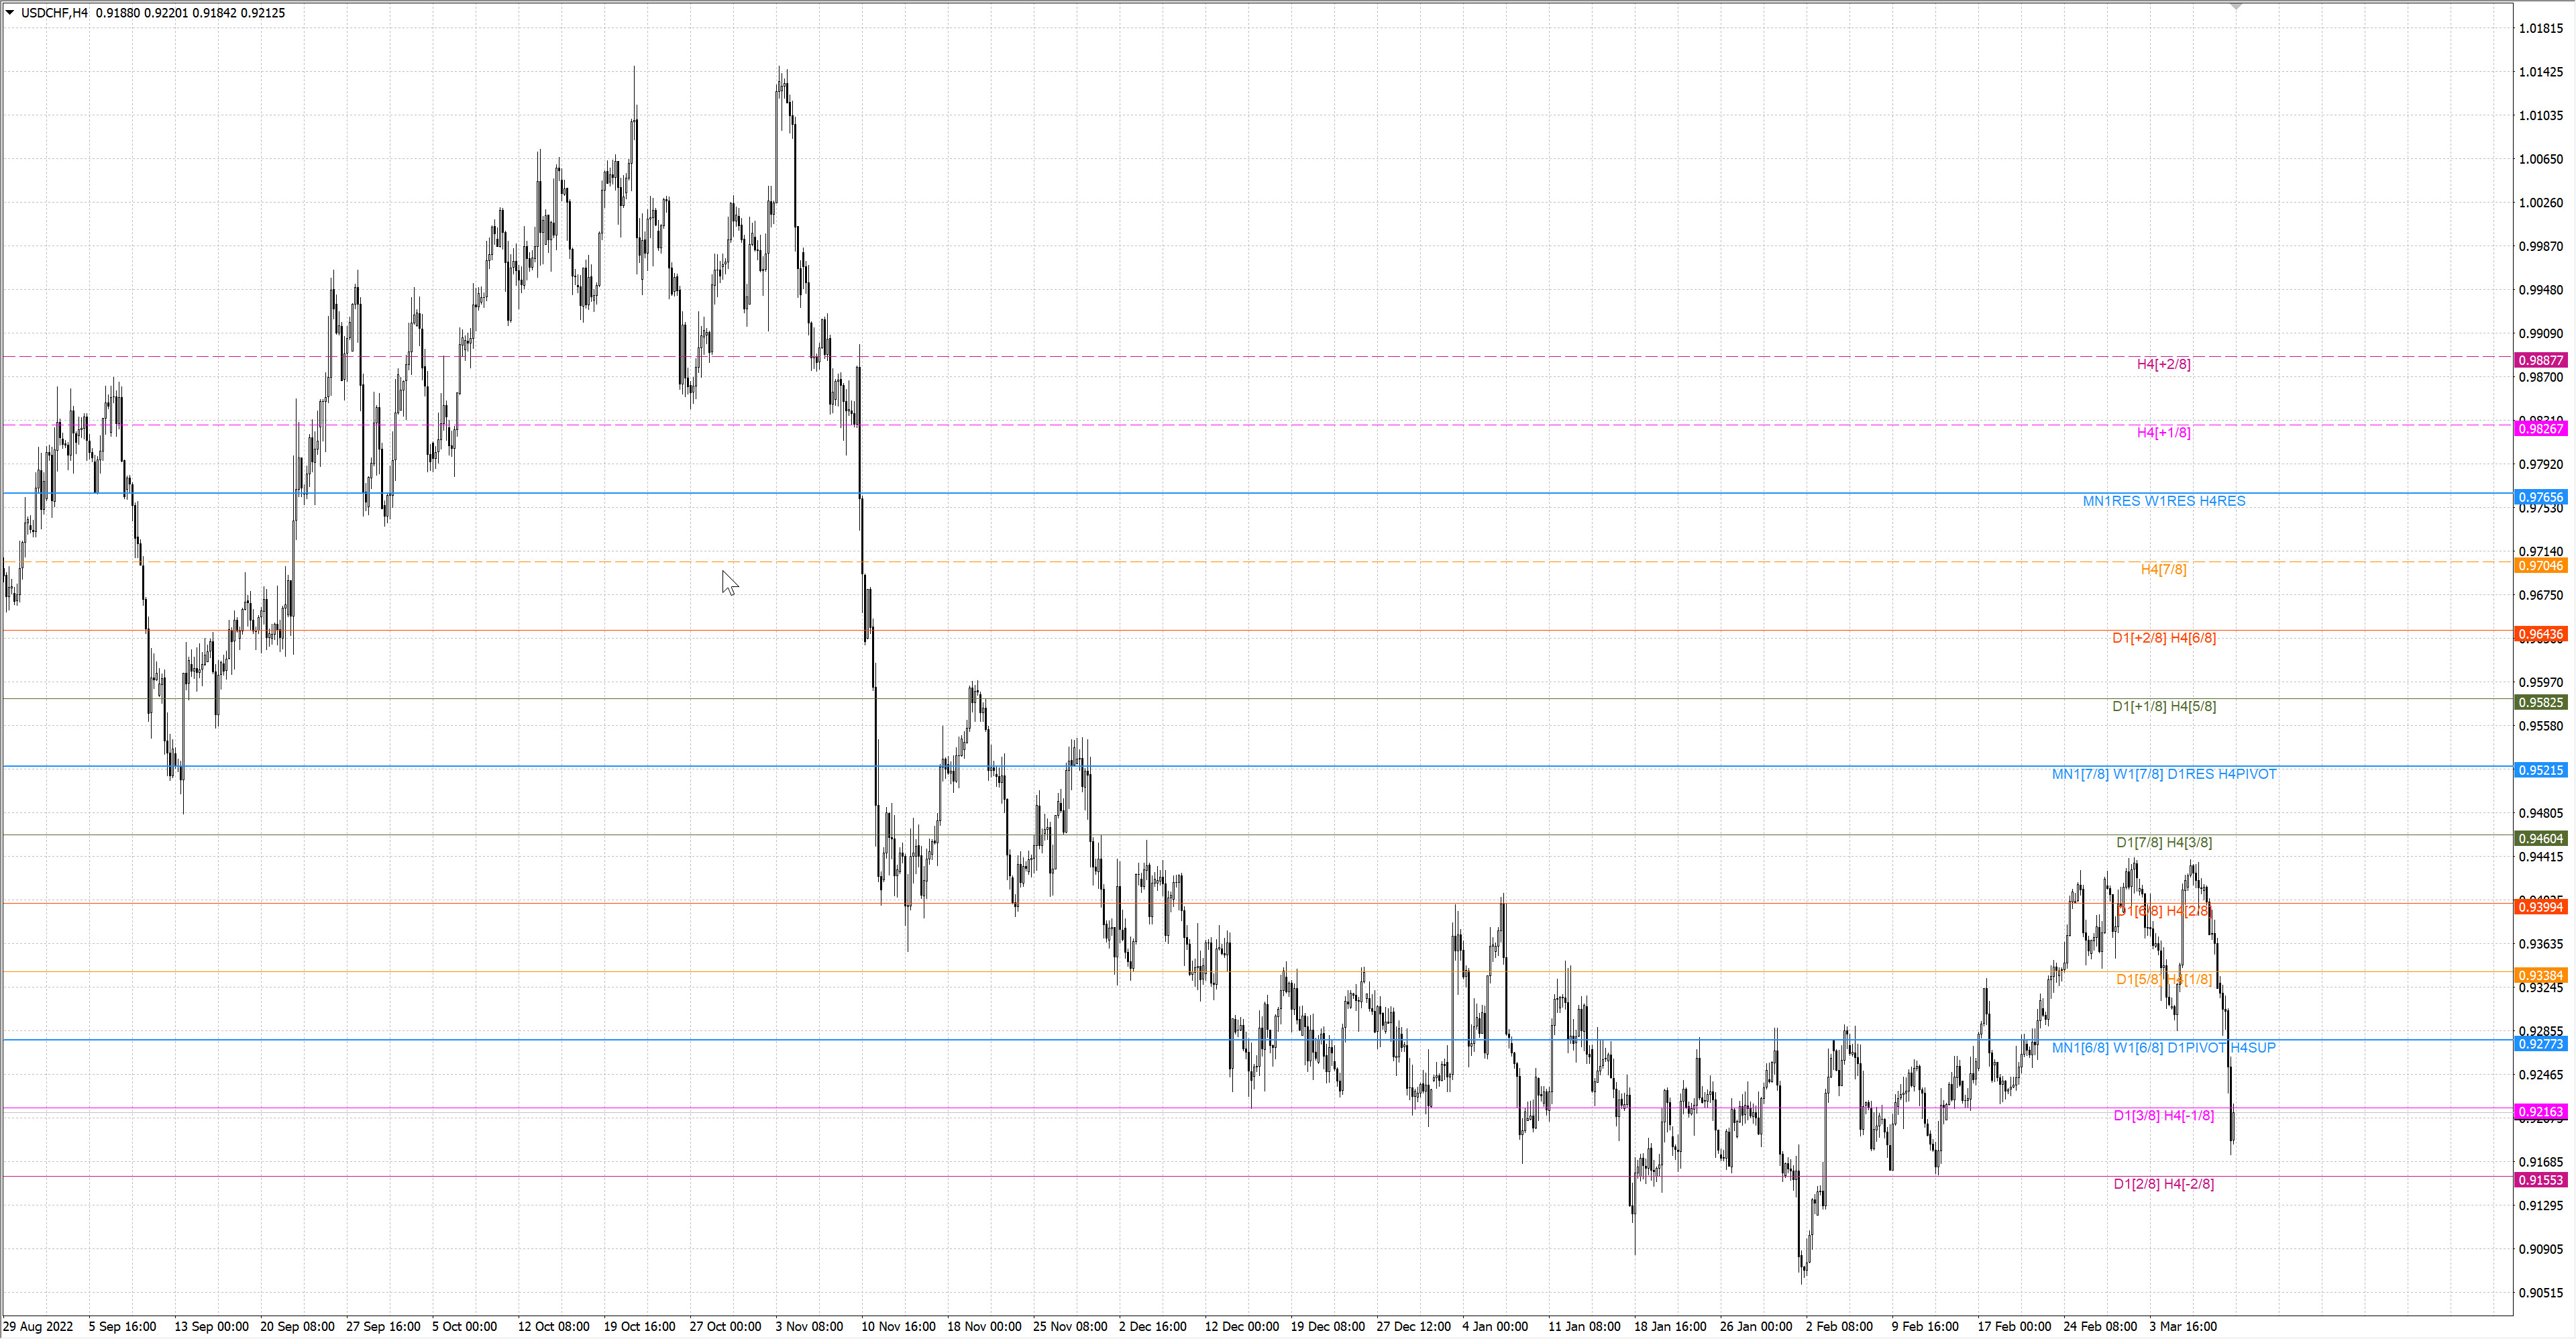The height and width of the screenshot is (1339, 2576).
Task: Click the green 0.95825 price tag
Action: pyautogui.click(x=2540, y=702)
